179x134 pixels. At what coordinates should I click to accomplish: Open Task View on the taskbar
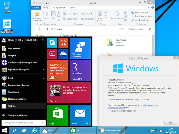point(24,130)
